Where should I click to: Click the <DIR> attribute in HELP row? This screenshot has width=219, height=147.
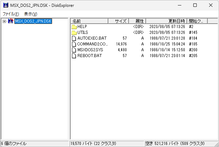(x=138, y=27)
